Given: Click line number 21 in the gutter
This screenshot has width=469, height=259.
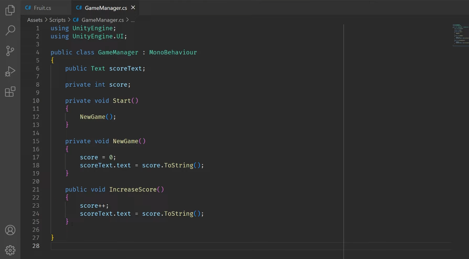Looking at the screenshot, I should click(36, 189).
